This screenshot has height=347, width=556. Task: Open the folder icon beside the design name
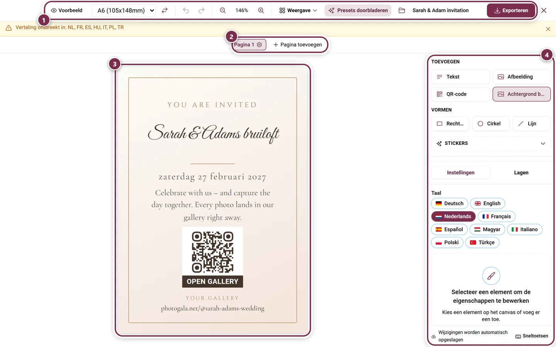tap(402, 10)
